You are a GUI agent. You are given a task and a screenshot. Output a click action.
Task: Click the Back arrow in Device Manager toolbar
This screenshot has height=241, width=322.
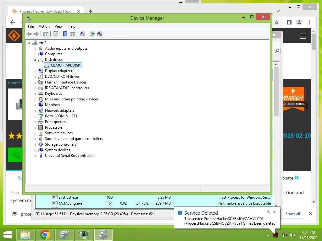pyautogui.click(x=29, y=34)
